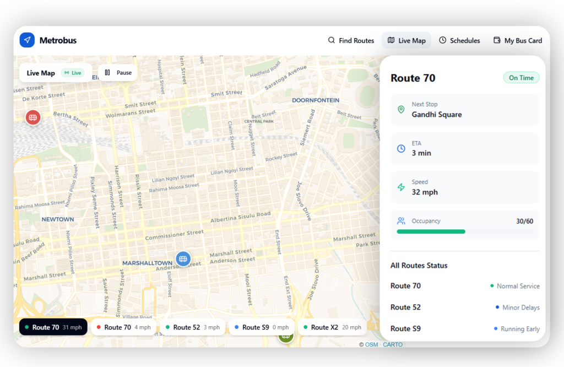
Task: Click the red bus marker on map
Action: [33, 117]
